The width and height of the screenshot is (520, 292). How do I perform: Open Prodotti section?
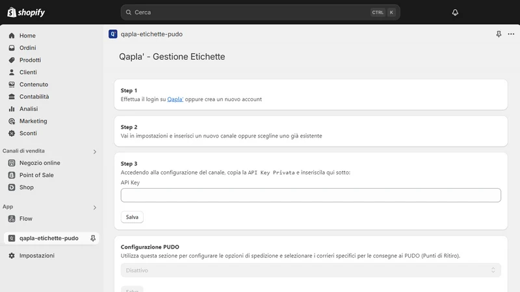click(x=30, y=60)
